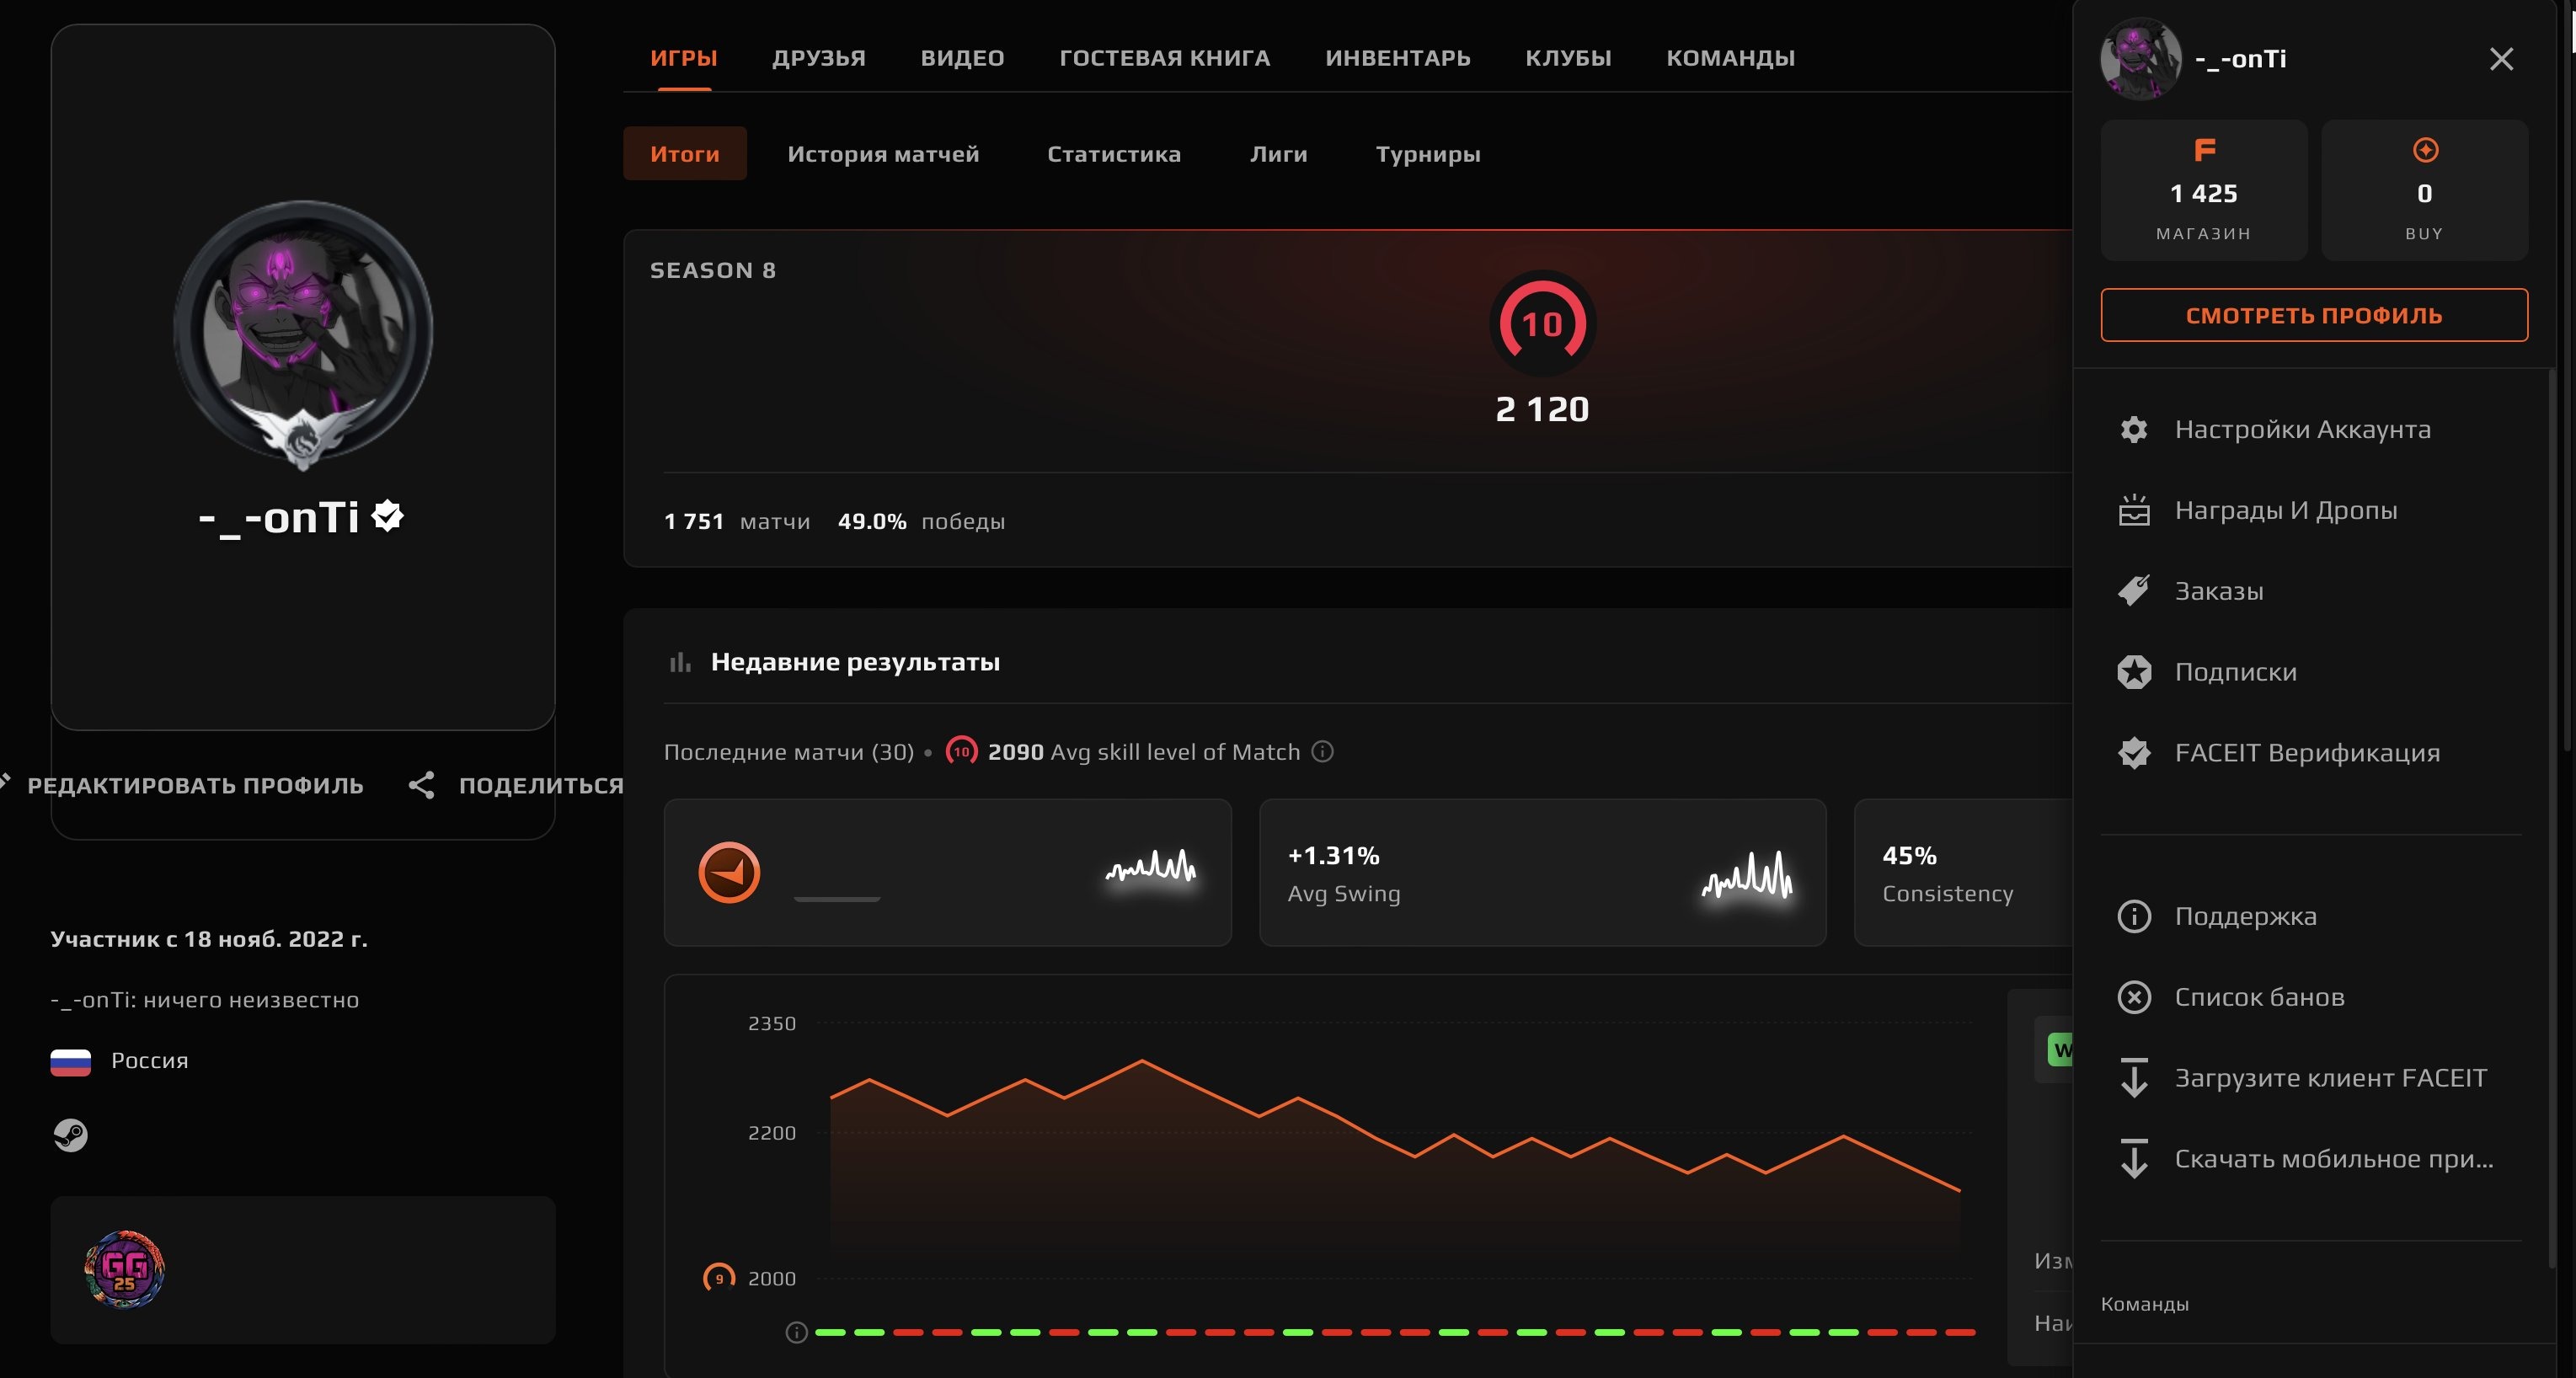Open the Видео tab

point(962,58)
